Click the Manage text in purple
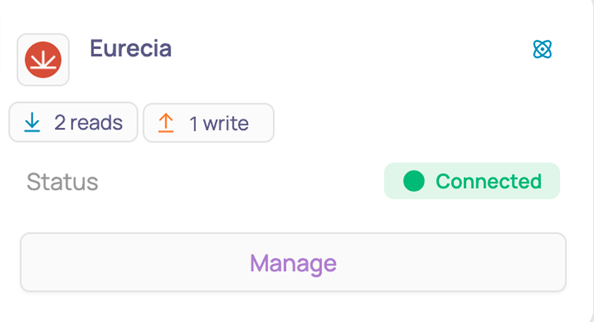Screen dimensions: 594x322 (x=293, y=263)
